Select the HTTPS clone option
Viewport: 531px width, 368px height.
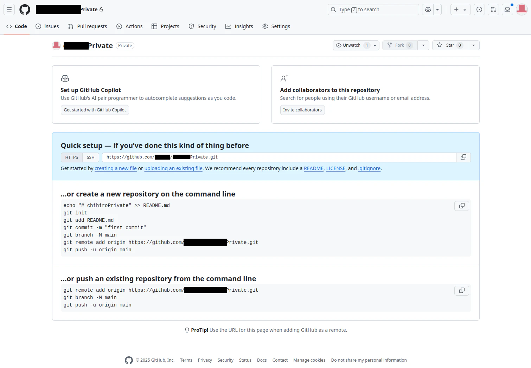[72, 157]
